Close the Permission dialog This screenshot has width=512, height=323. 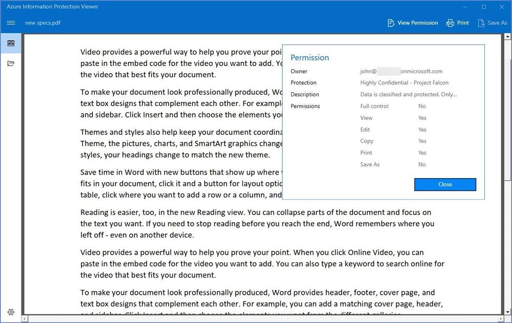click(445, 184)
